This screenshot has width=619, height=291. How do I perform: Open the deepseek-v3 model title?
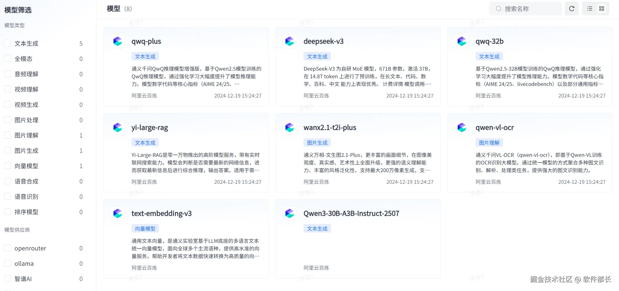(x=323, y=41)
